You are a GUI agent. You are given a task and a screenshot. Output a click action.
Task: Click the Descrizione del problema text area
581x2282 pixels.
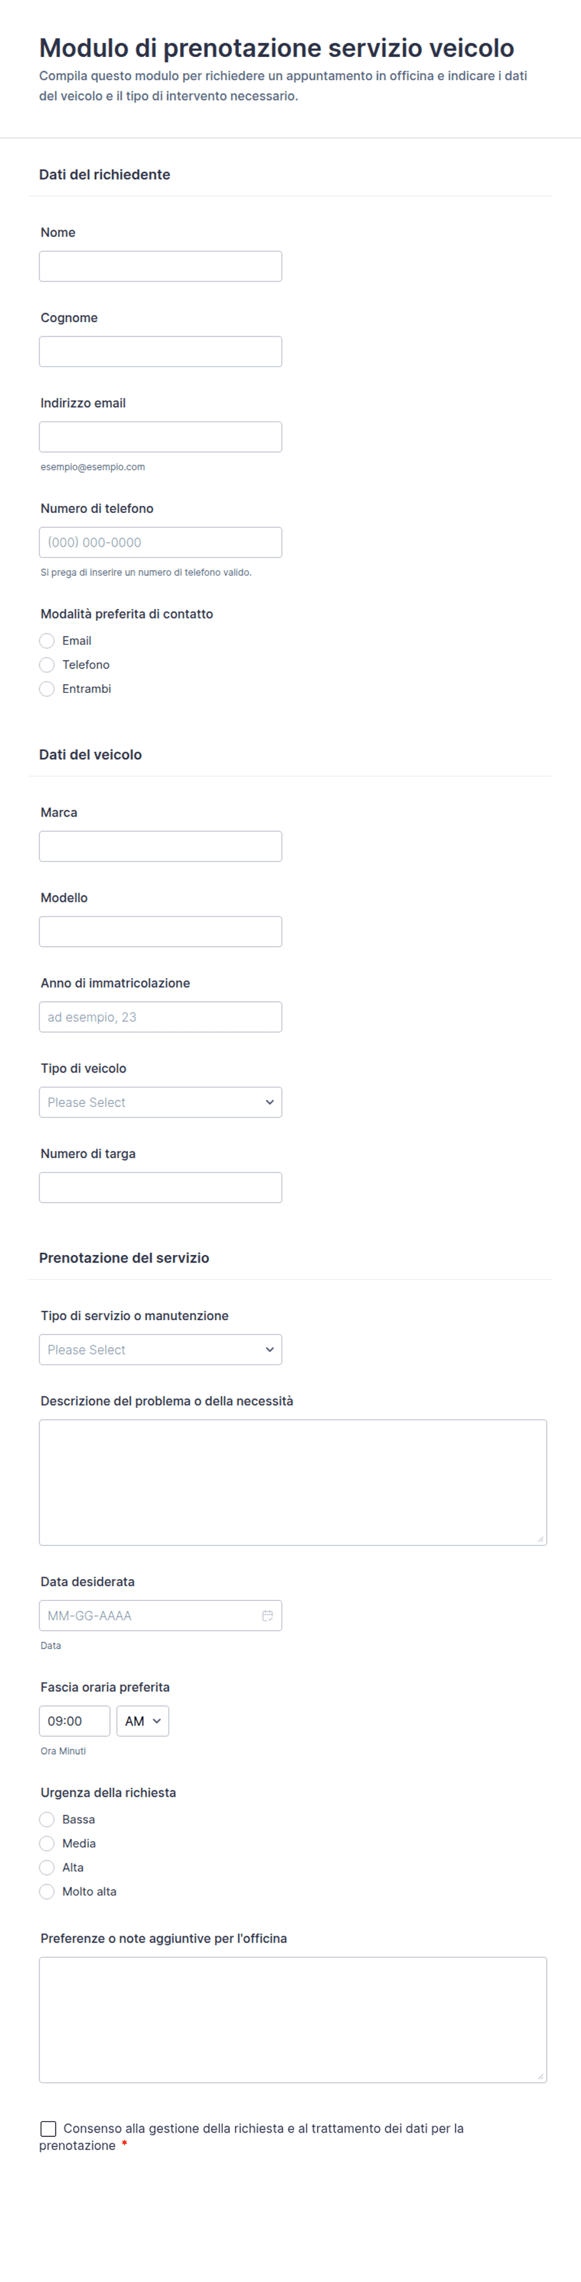292,1482
